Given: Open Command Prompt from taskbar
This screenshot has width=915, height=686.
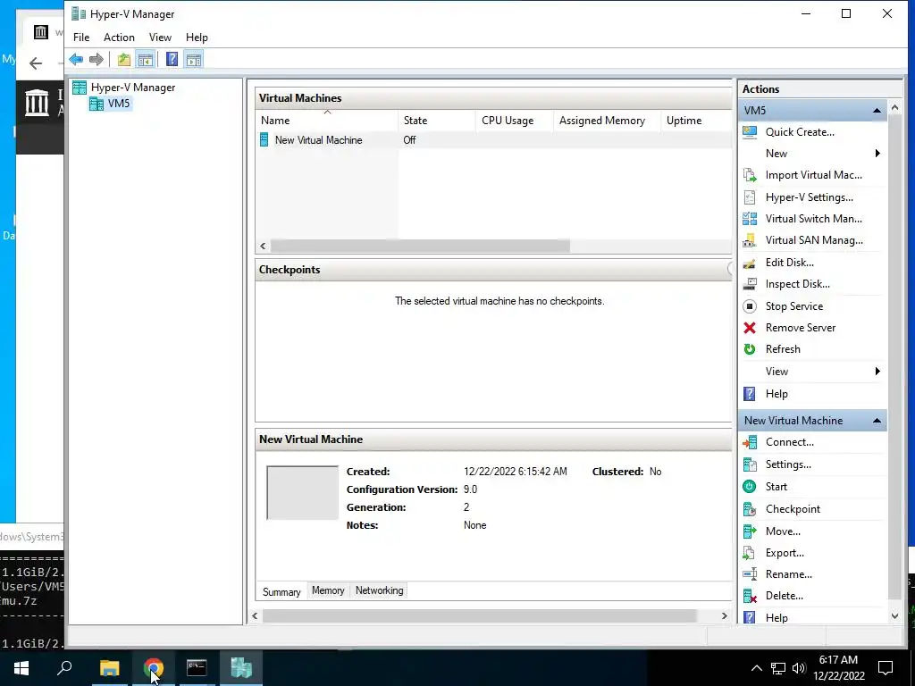Looking at the screenshot, I should [197, 668].
